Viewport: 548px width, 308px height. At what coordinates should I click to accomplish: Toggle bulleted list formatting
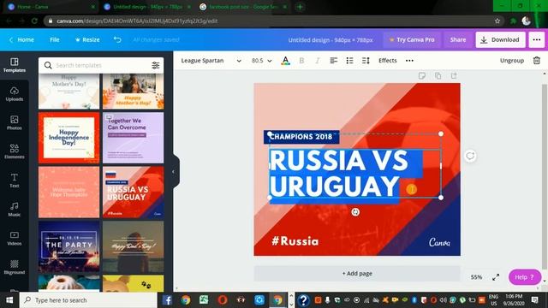pos(349,61)
